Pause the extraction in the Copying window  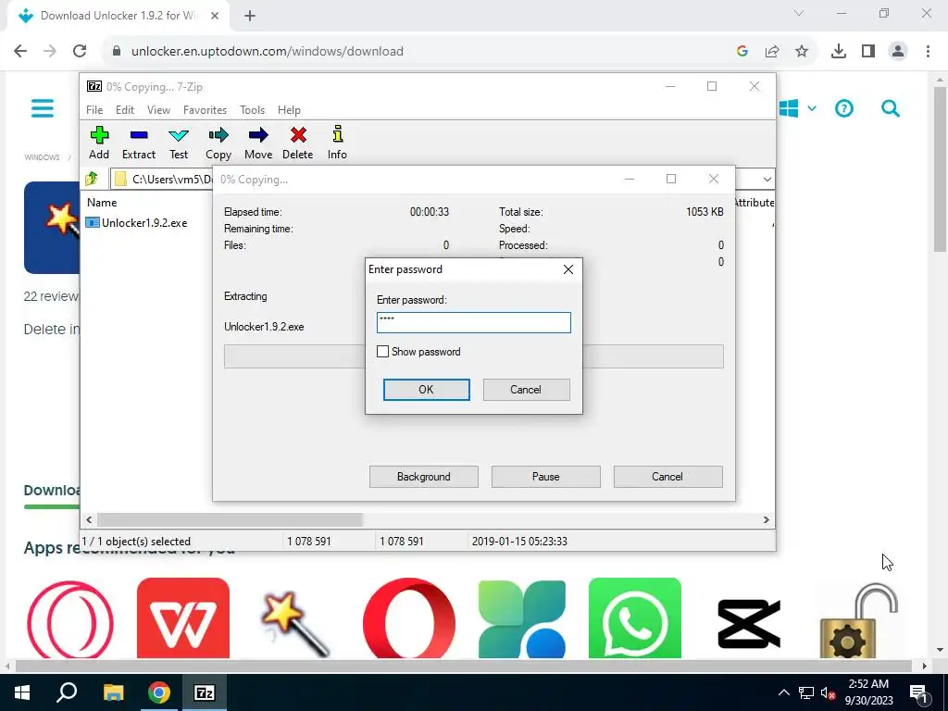pyautogui.click(x=546, y=477)
